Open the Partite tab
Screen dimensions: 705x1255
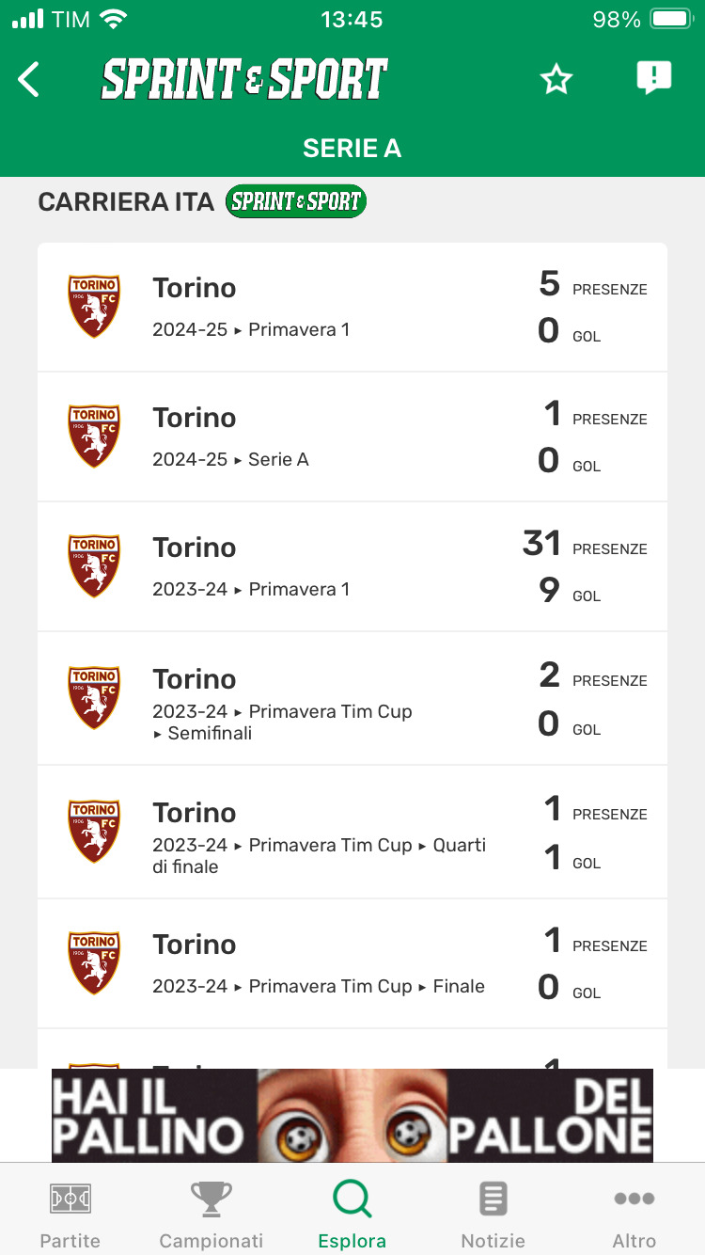click(x=70, y=1215)
